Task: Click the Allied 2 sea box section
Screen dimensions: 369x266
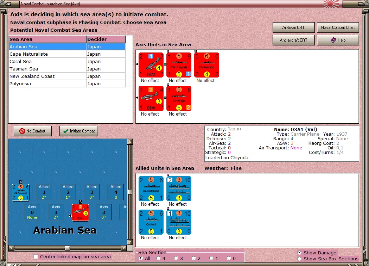Action: (68, 192)
